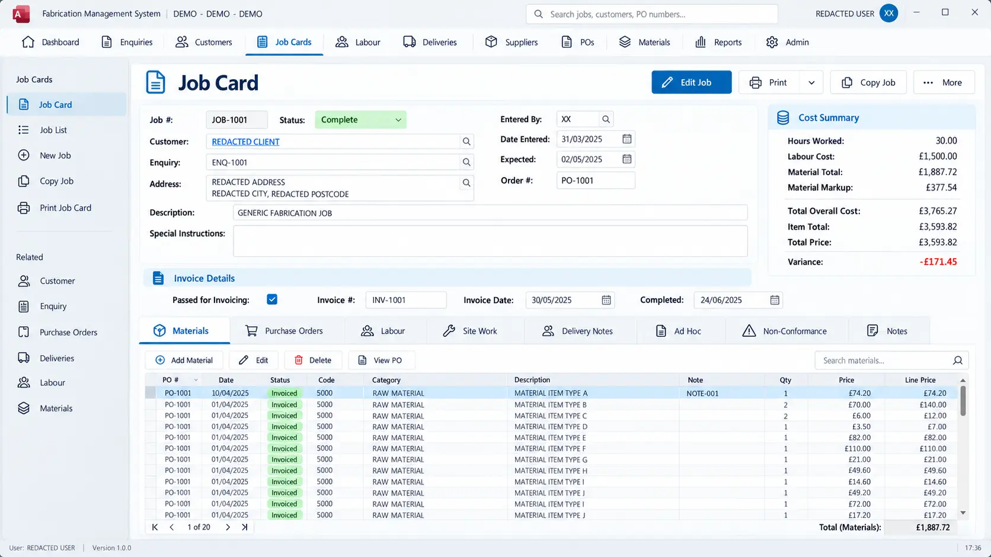Open the PO # column filter arrow
Viewport: 991px width, 557px height.
(196, 380)
